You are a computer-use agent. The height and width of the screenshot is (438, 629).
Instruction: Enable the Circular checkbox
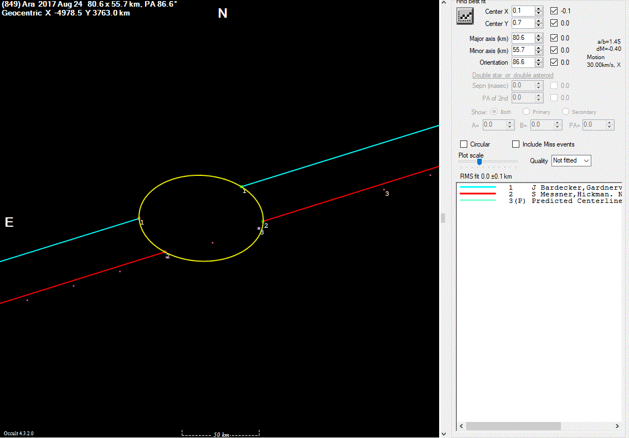pyautogui.click(x=464, y=144)
